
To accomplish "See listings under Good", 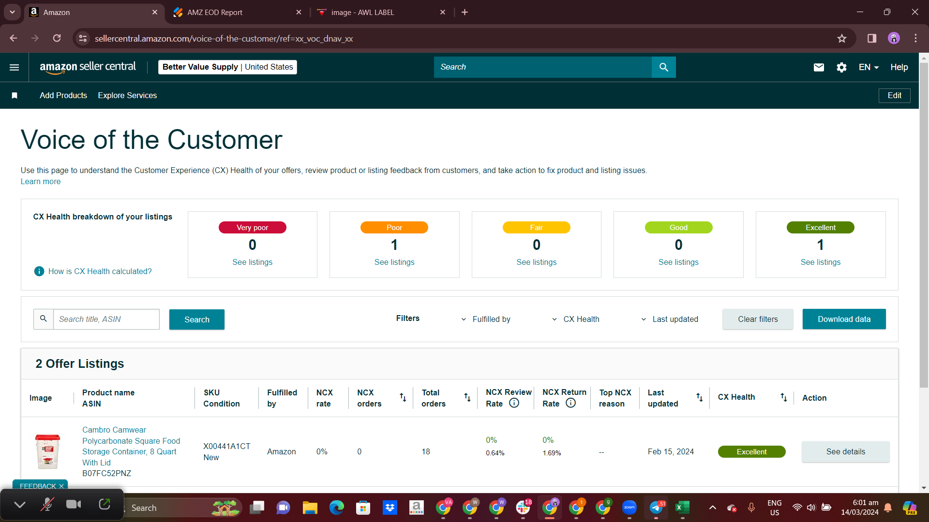I will (678, 262).
